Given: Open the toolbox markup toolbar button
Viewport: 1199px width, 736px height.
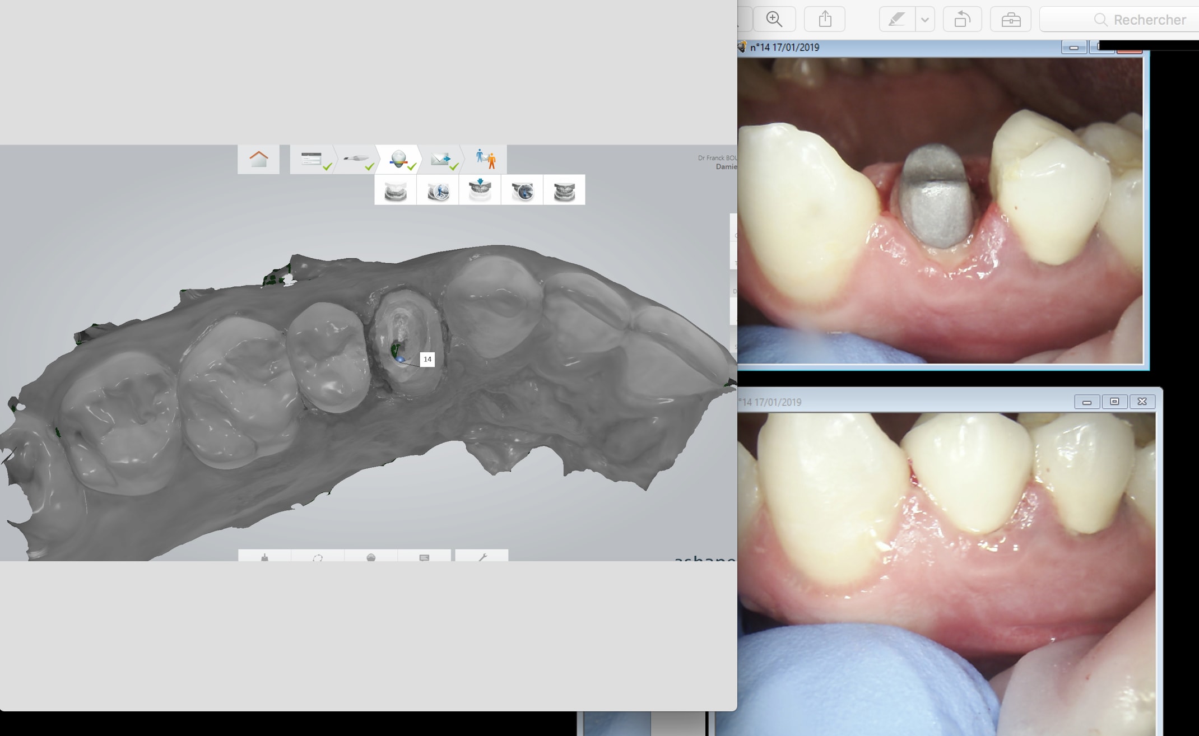Looking at the screenshot, I should pyautogui.click(x=1011, y=20).
